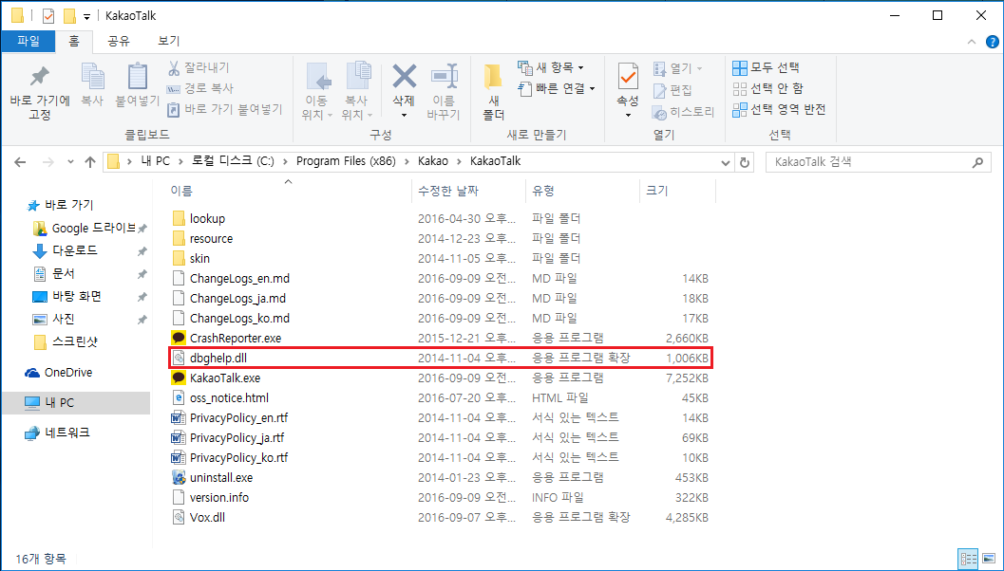Image resolution: width=1004 pixels, height=571 pixels.
Task: Open the 열기 dropdown in ribbon
Action: coord(677,67)
